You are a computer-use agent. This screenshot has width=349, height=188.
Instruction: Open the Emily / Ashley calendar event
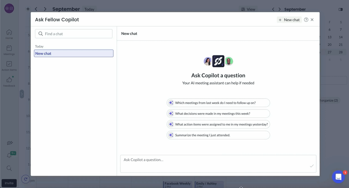tap(209, 184)
